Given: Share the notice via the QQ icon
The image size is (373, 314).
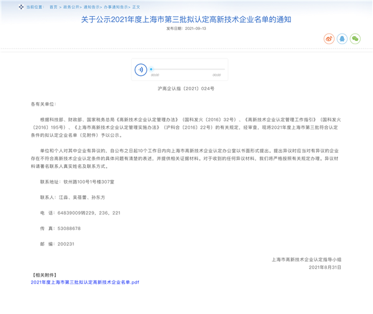Looking at the screenshot, I should coord(342,39).
